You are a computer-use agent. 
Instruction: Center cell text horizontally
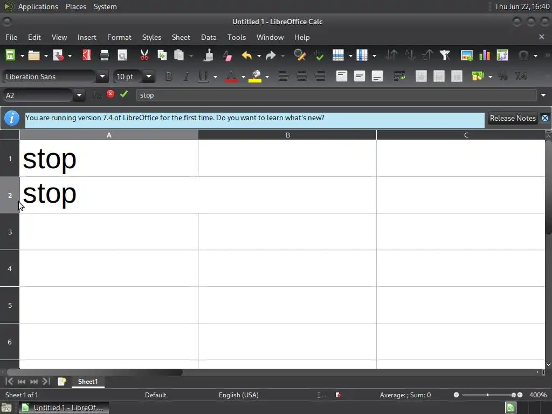pyautogui.click(x=302, y=77)
